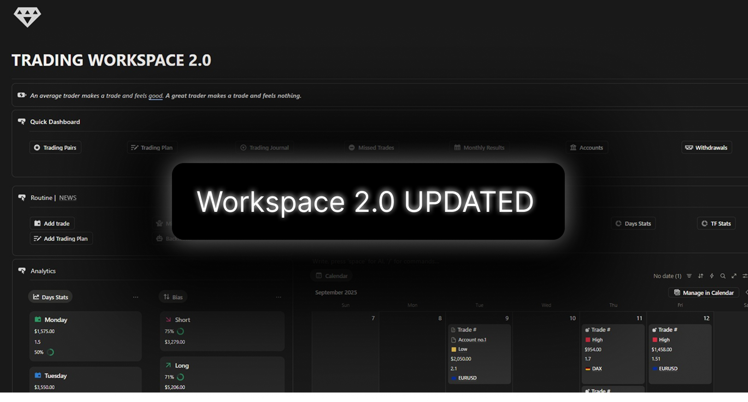Open options menu for Bias view
This screenshot has width=748, height=402.
(278, 297)
